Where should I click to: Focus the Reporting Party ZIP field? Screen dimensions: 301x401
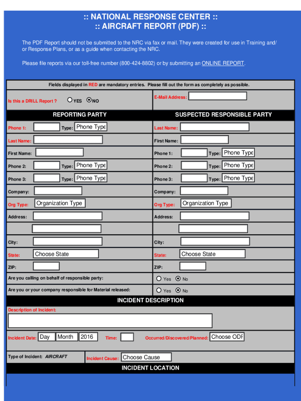tap(46, 266)
